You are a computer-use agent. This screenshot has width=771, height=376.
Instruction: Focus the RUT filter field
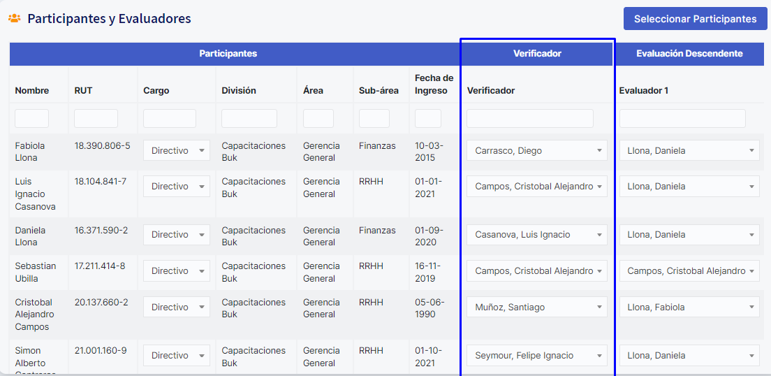[96, 119]
